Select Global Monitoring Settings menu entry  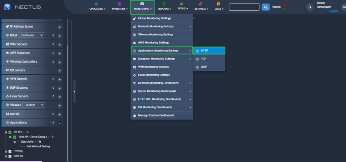click(x=155, y=18)
